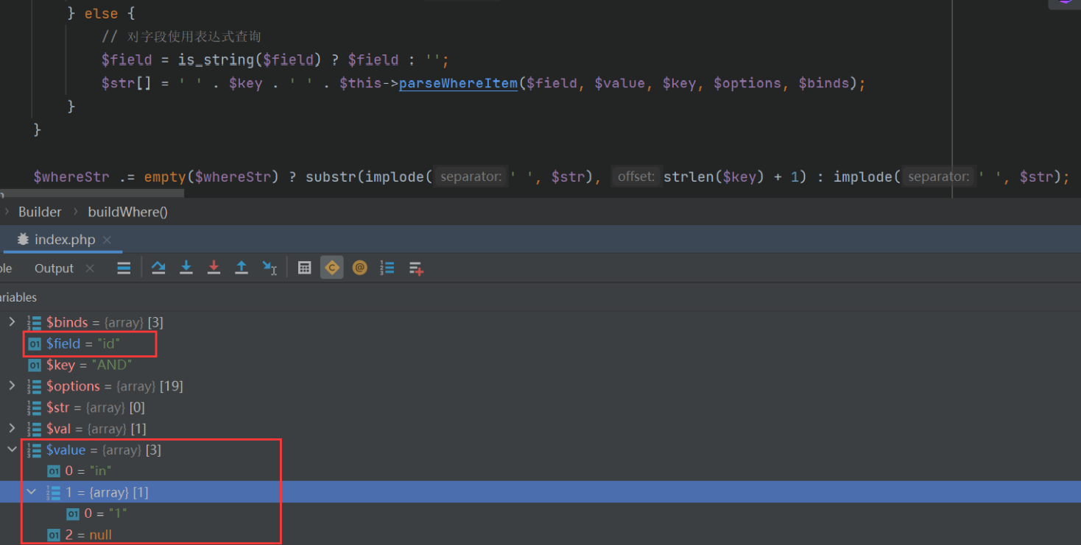Expand the $binds array variable

tap(12, 322)
